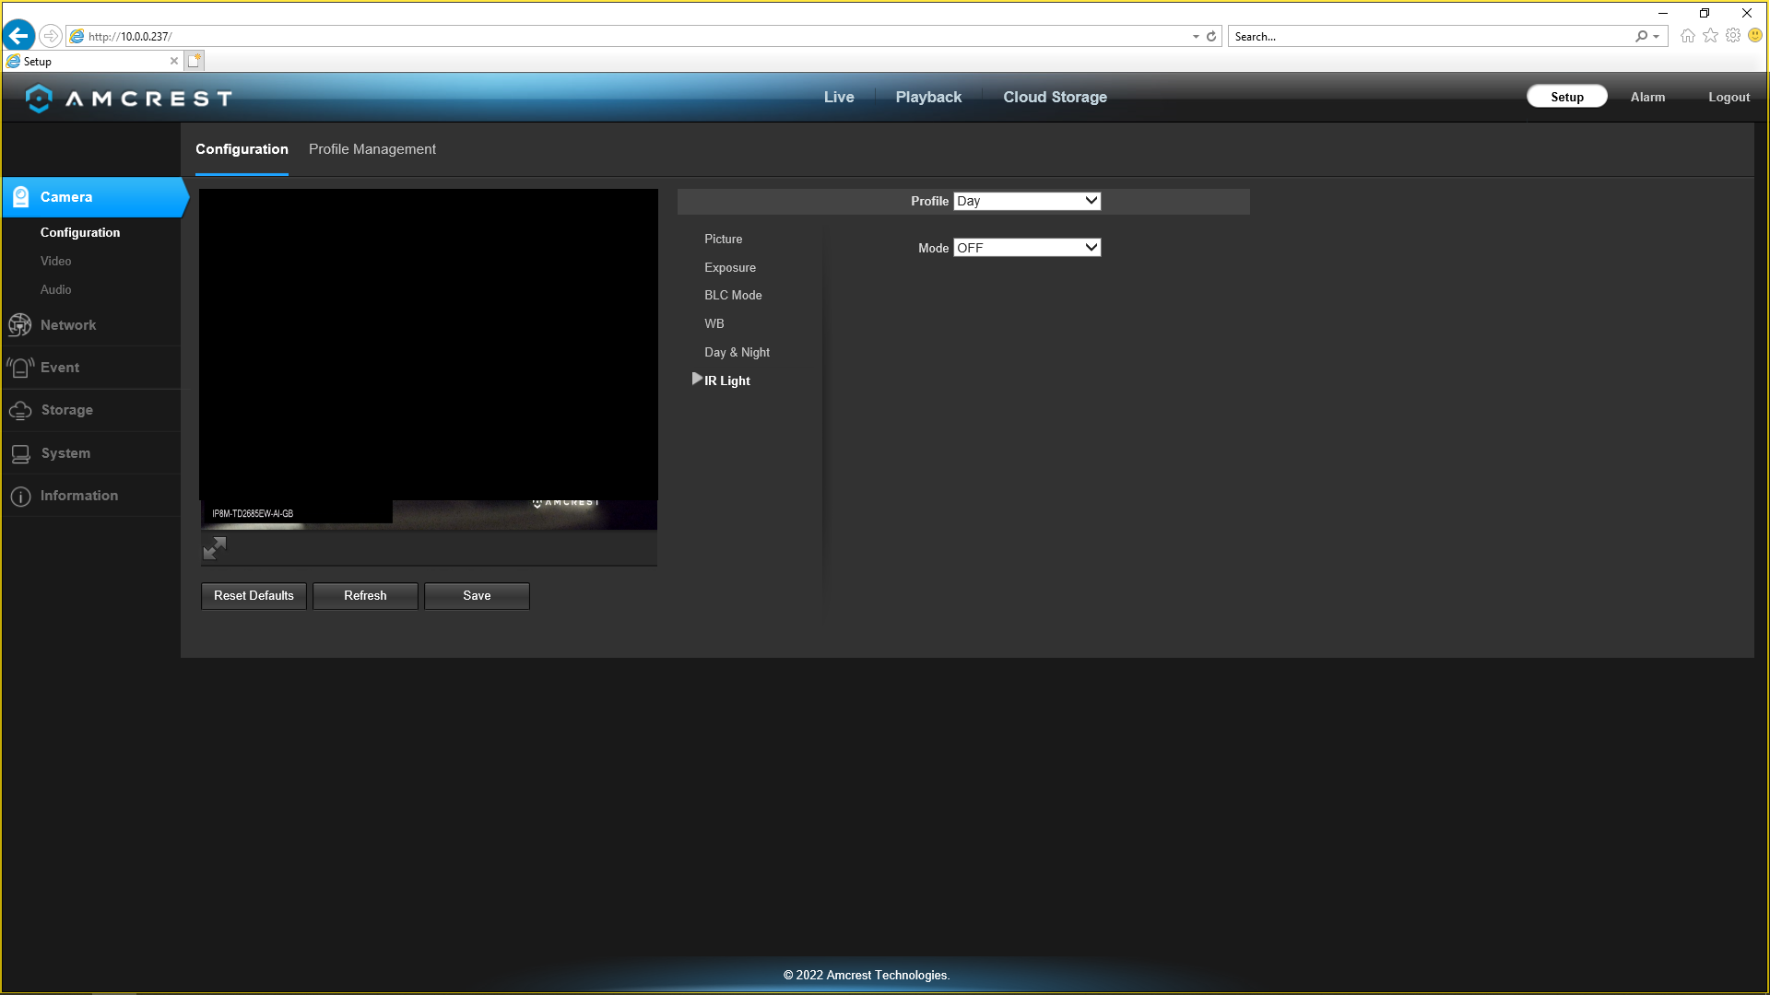This screenshot has height=995, width=1770.
Task: Expand the System menu section
Action: coord(91,453)
